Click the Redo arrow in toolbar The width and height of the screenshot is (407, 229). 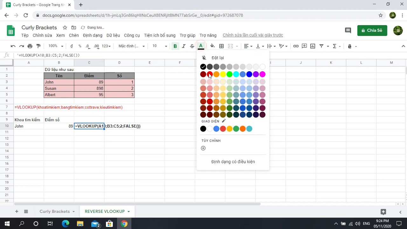click(22, 46)
